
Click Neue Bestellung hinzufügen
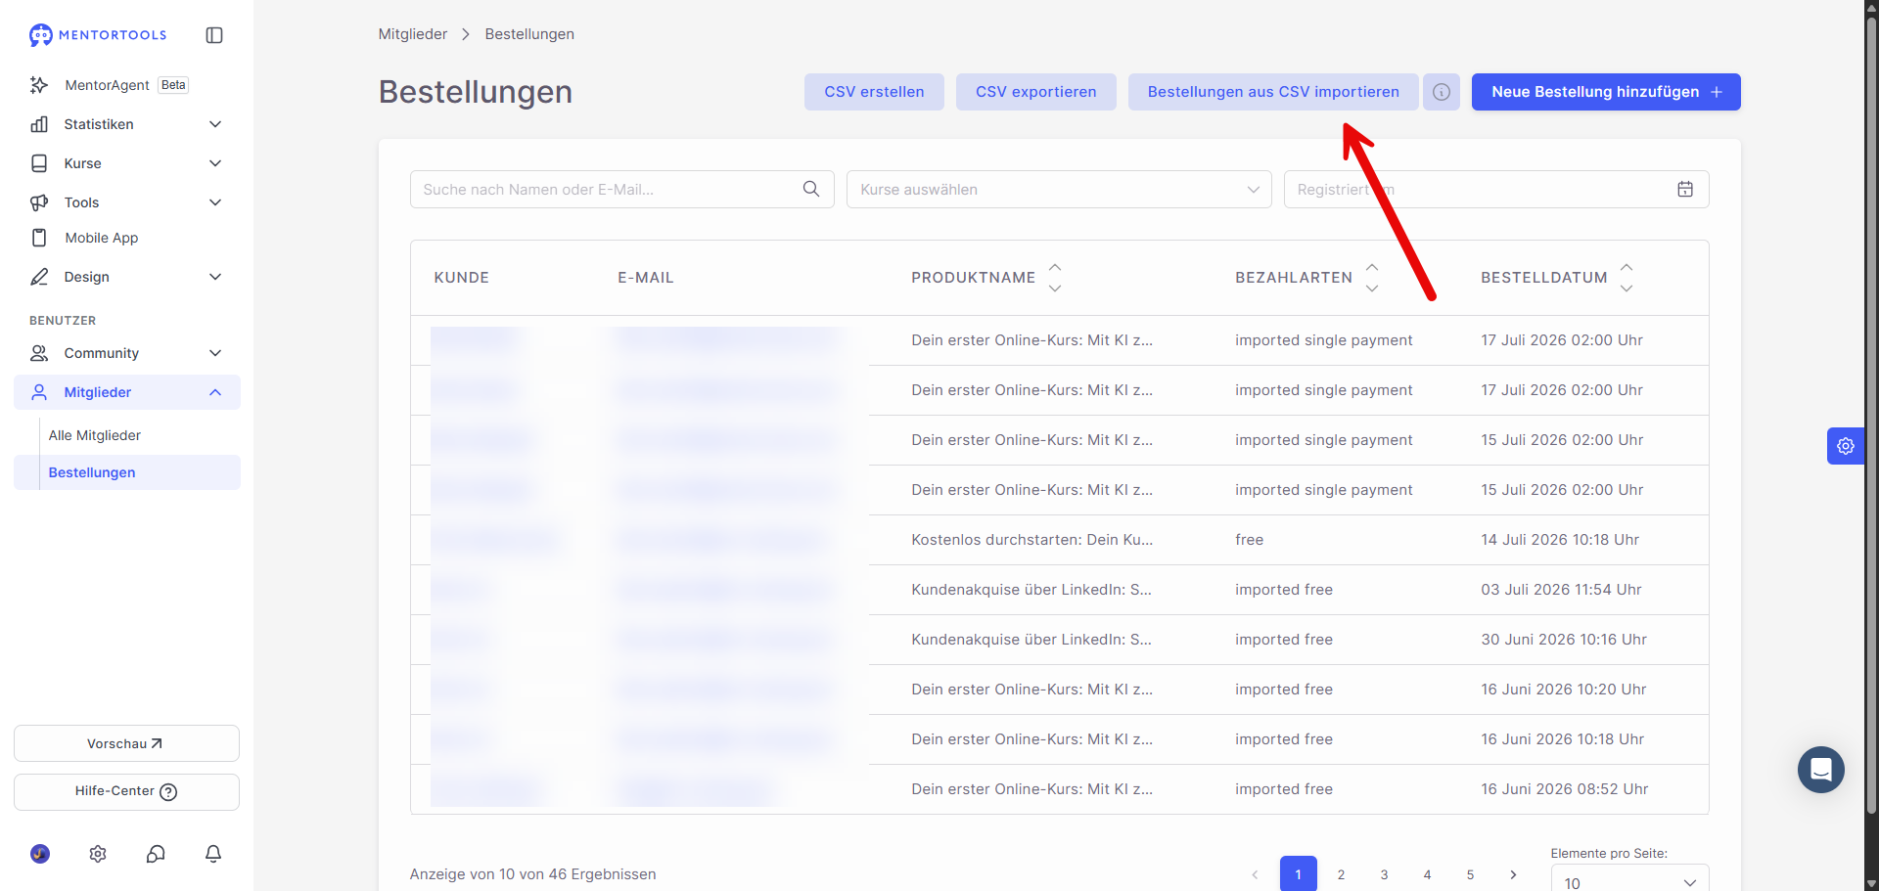coord(1606,92)
